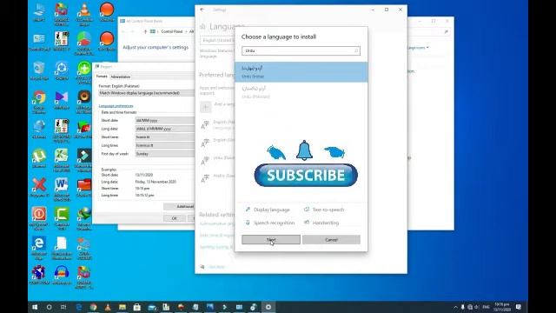556x313 pixels.
Task: Open File Explorer from the taskbar
Action: (122, 307)
